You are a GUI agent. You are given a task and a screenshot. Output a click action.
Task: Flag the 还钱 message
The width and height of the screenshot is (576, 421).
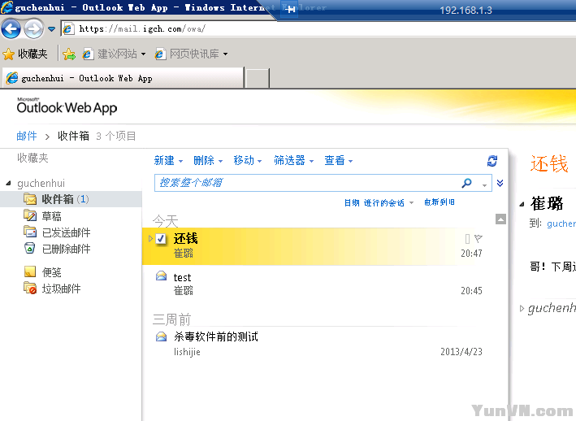(x=478, y=239)
